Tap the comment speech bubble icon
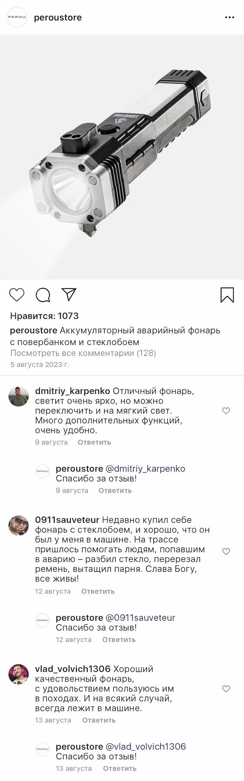Viewport: 244px width, 781px height. [43, 295]
